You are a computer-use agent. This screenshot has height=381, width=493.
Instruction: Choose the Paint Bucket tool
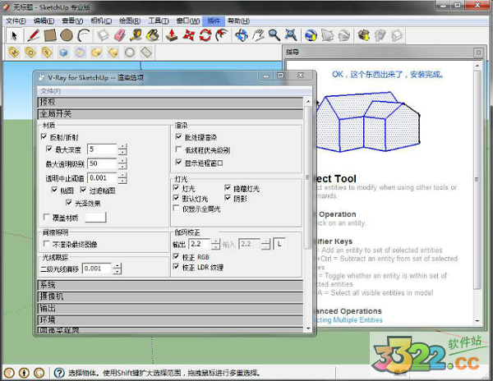(153, 35)
